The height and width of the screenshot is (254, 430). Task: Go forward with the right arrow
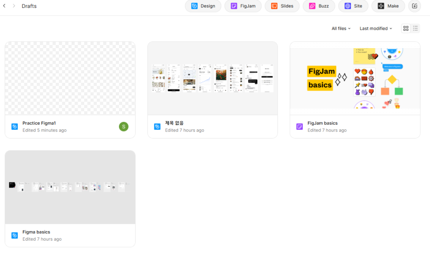[x=14, y=6]
